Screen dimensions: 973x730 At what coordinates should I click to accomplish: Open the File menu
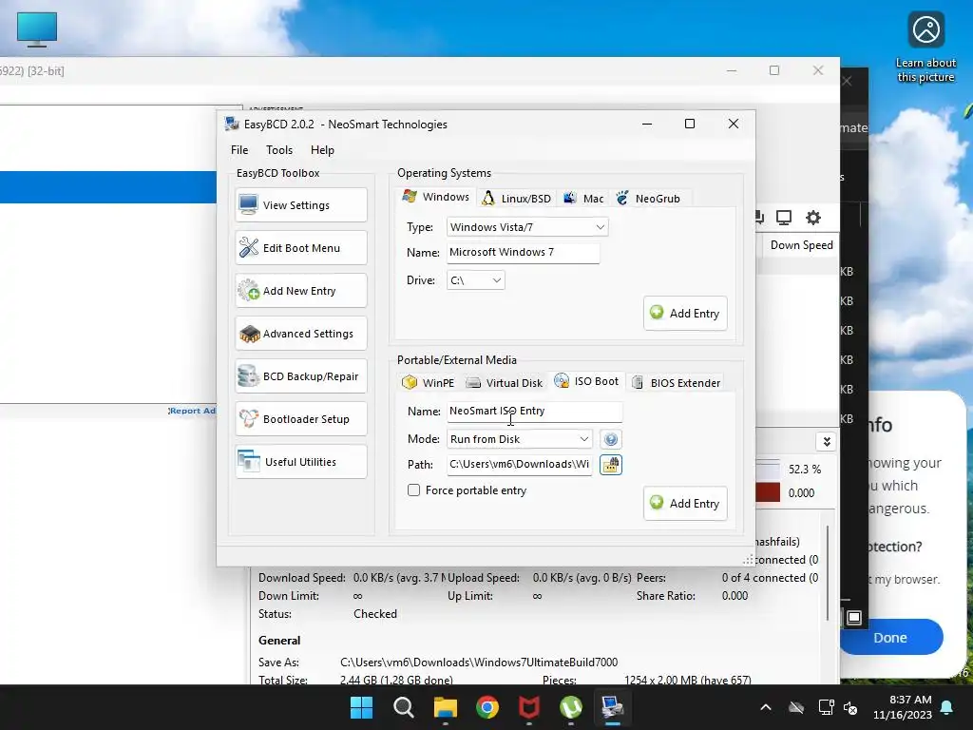pos(239,149)
